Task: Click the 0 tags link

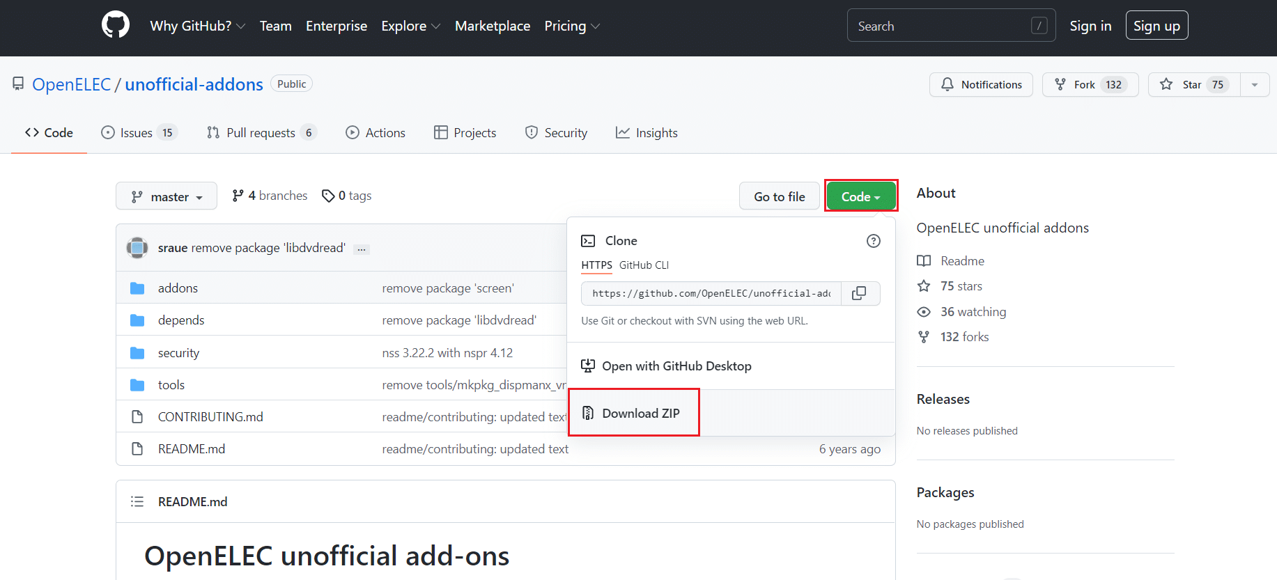Action: [347, 196]
